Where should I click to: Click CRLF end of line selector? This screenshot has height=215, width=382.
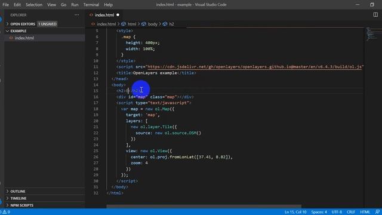[x=351, y=212]
